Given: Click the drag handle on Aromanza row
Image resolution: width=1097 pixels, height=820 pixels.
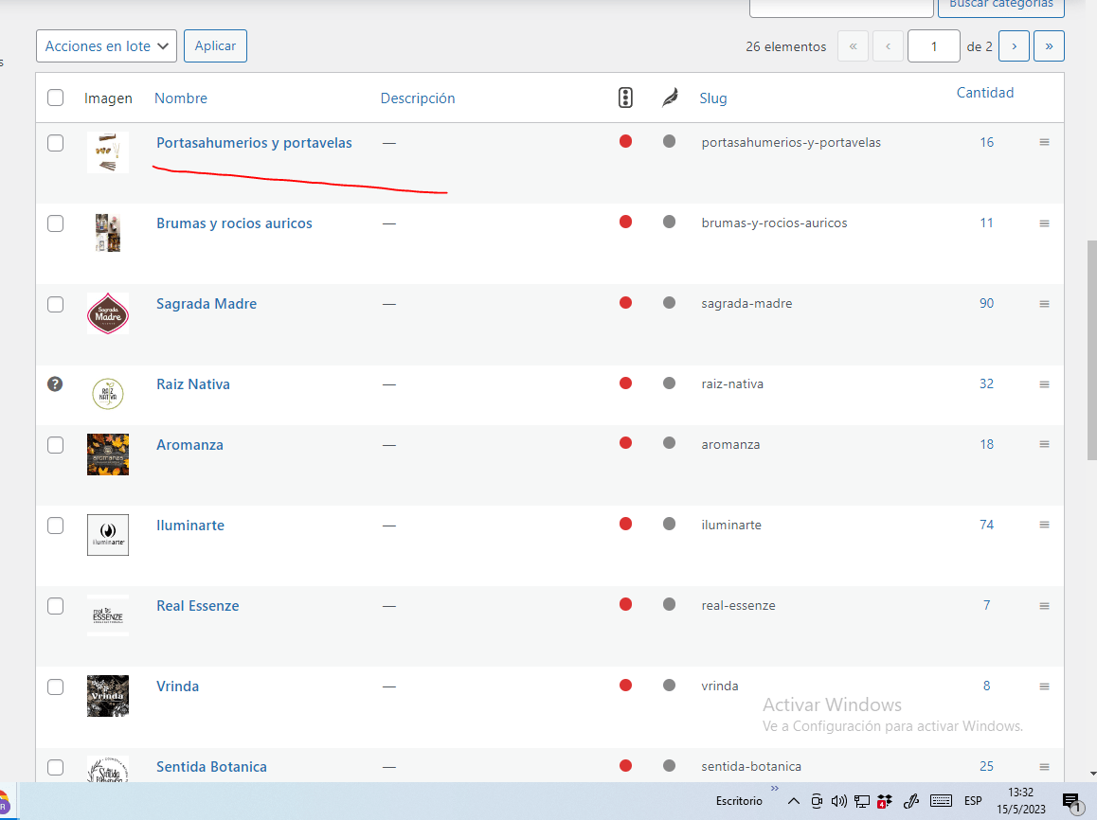Looking at the screenshot, I should coord(1045,444).
